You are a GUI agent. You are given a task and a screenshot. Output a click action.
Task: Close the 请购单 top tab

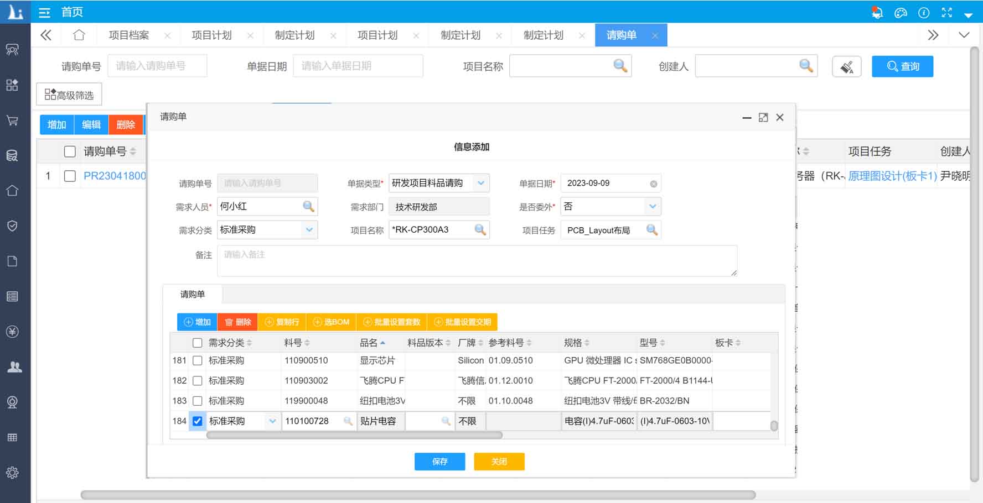[655, 35]
